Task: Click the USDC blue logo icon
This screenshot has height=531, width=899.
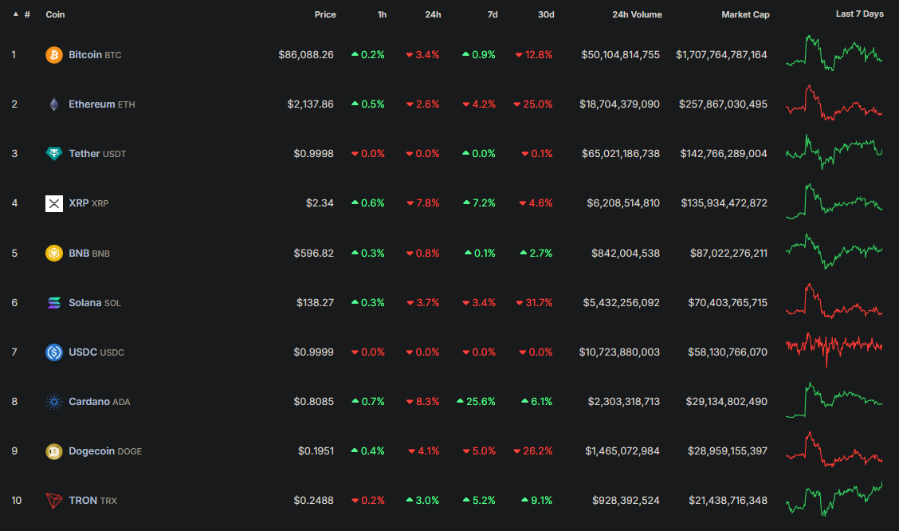Action: click(x=53, y=352)
